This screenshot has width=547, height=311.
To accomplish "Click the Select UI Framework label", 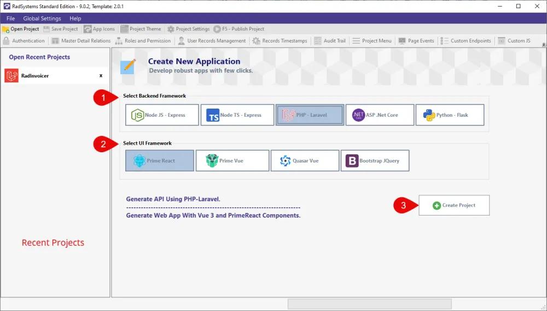I will point(147,143).
